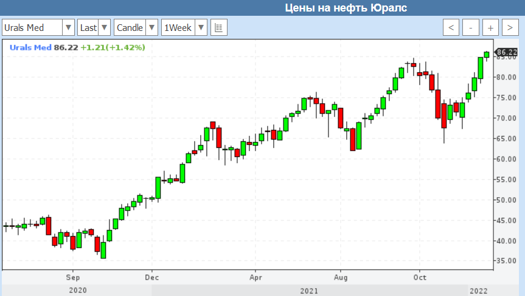Click the 50.00 price axis label

[506, 200]
